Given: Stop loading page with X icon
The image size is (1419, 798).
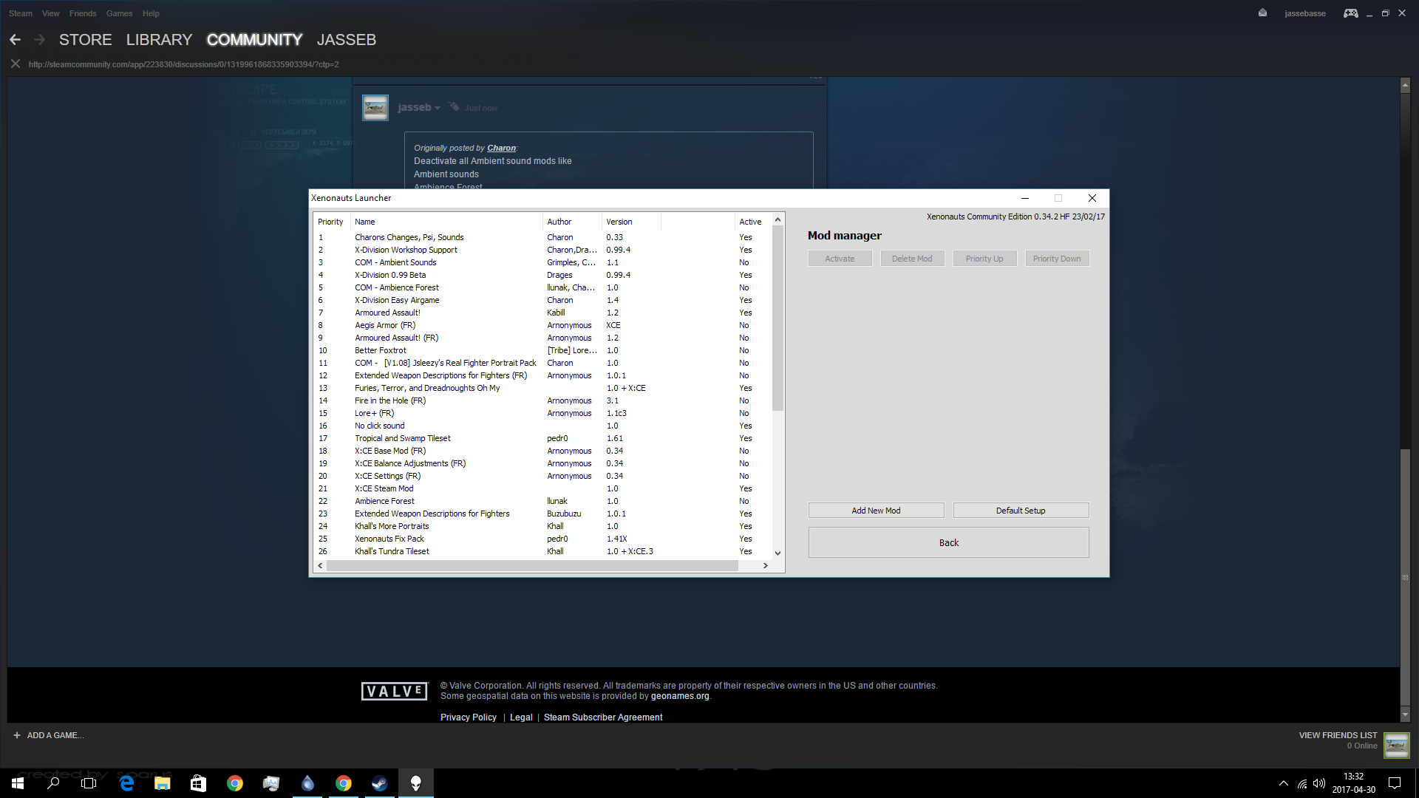Looking at the screenshot, I should (x=15, y=64).
